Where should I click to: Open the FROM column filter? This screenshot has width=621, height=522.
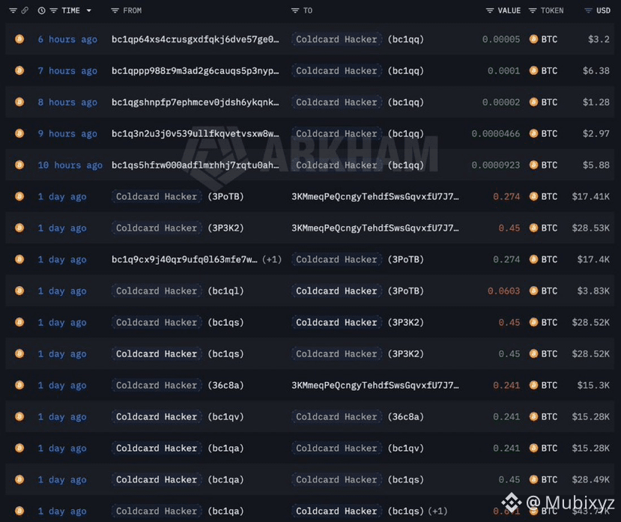click(x=115, y=10)
